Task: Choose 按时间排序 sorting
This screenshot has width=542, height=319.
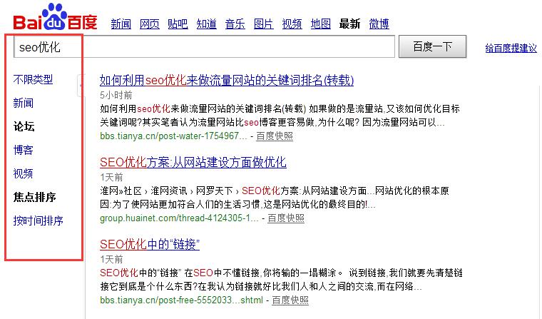Action: pos(39,221)
